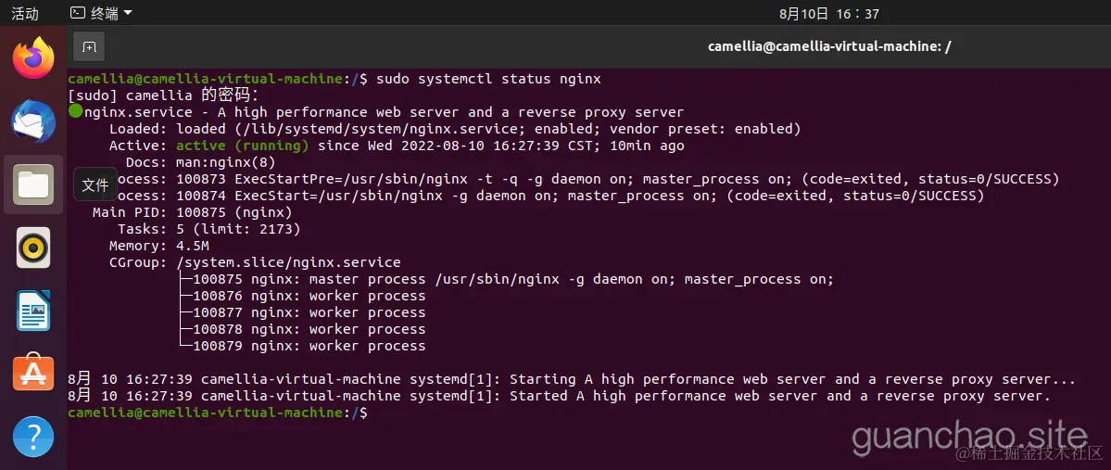Open the Help dock icon

33,436
